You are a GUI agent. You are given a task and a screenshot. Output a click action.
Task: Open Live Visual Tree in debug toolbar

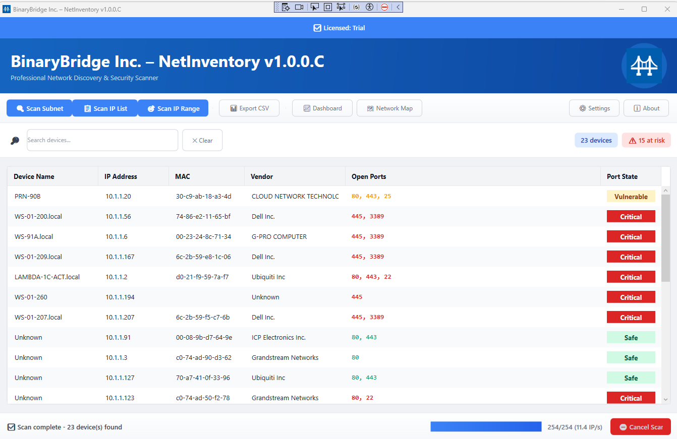tap(286, 7)
